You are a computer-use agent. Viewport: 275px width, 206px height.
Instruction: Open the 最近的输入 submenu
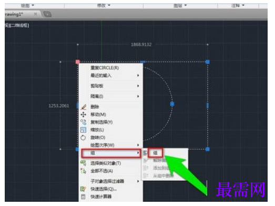coord(111,76)
